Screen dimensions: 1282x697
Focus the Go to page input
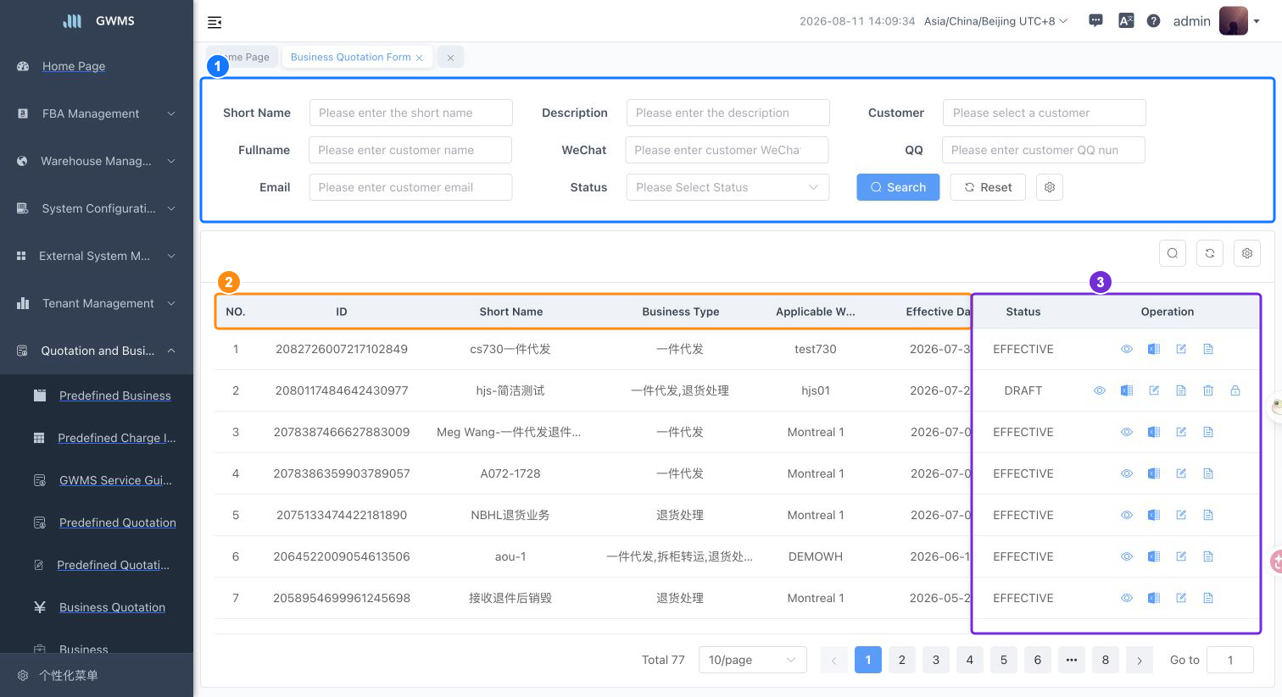(1230, 660)
